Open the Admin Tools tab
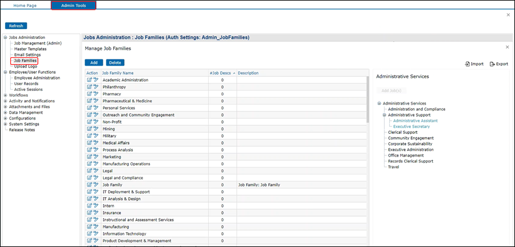This screenshot has height=247, width=515. 73,5
